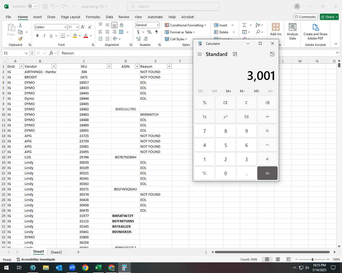The image size is (342, 273).
Task: Click the Search box in title bar
Action: [173, 6]
